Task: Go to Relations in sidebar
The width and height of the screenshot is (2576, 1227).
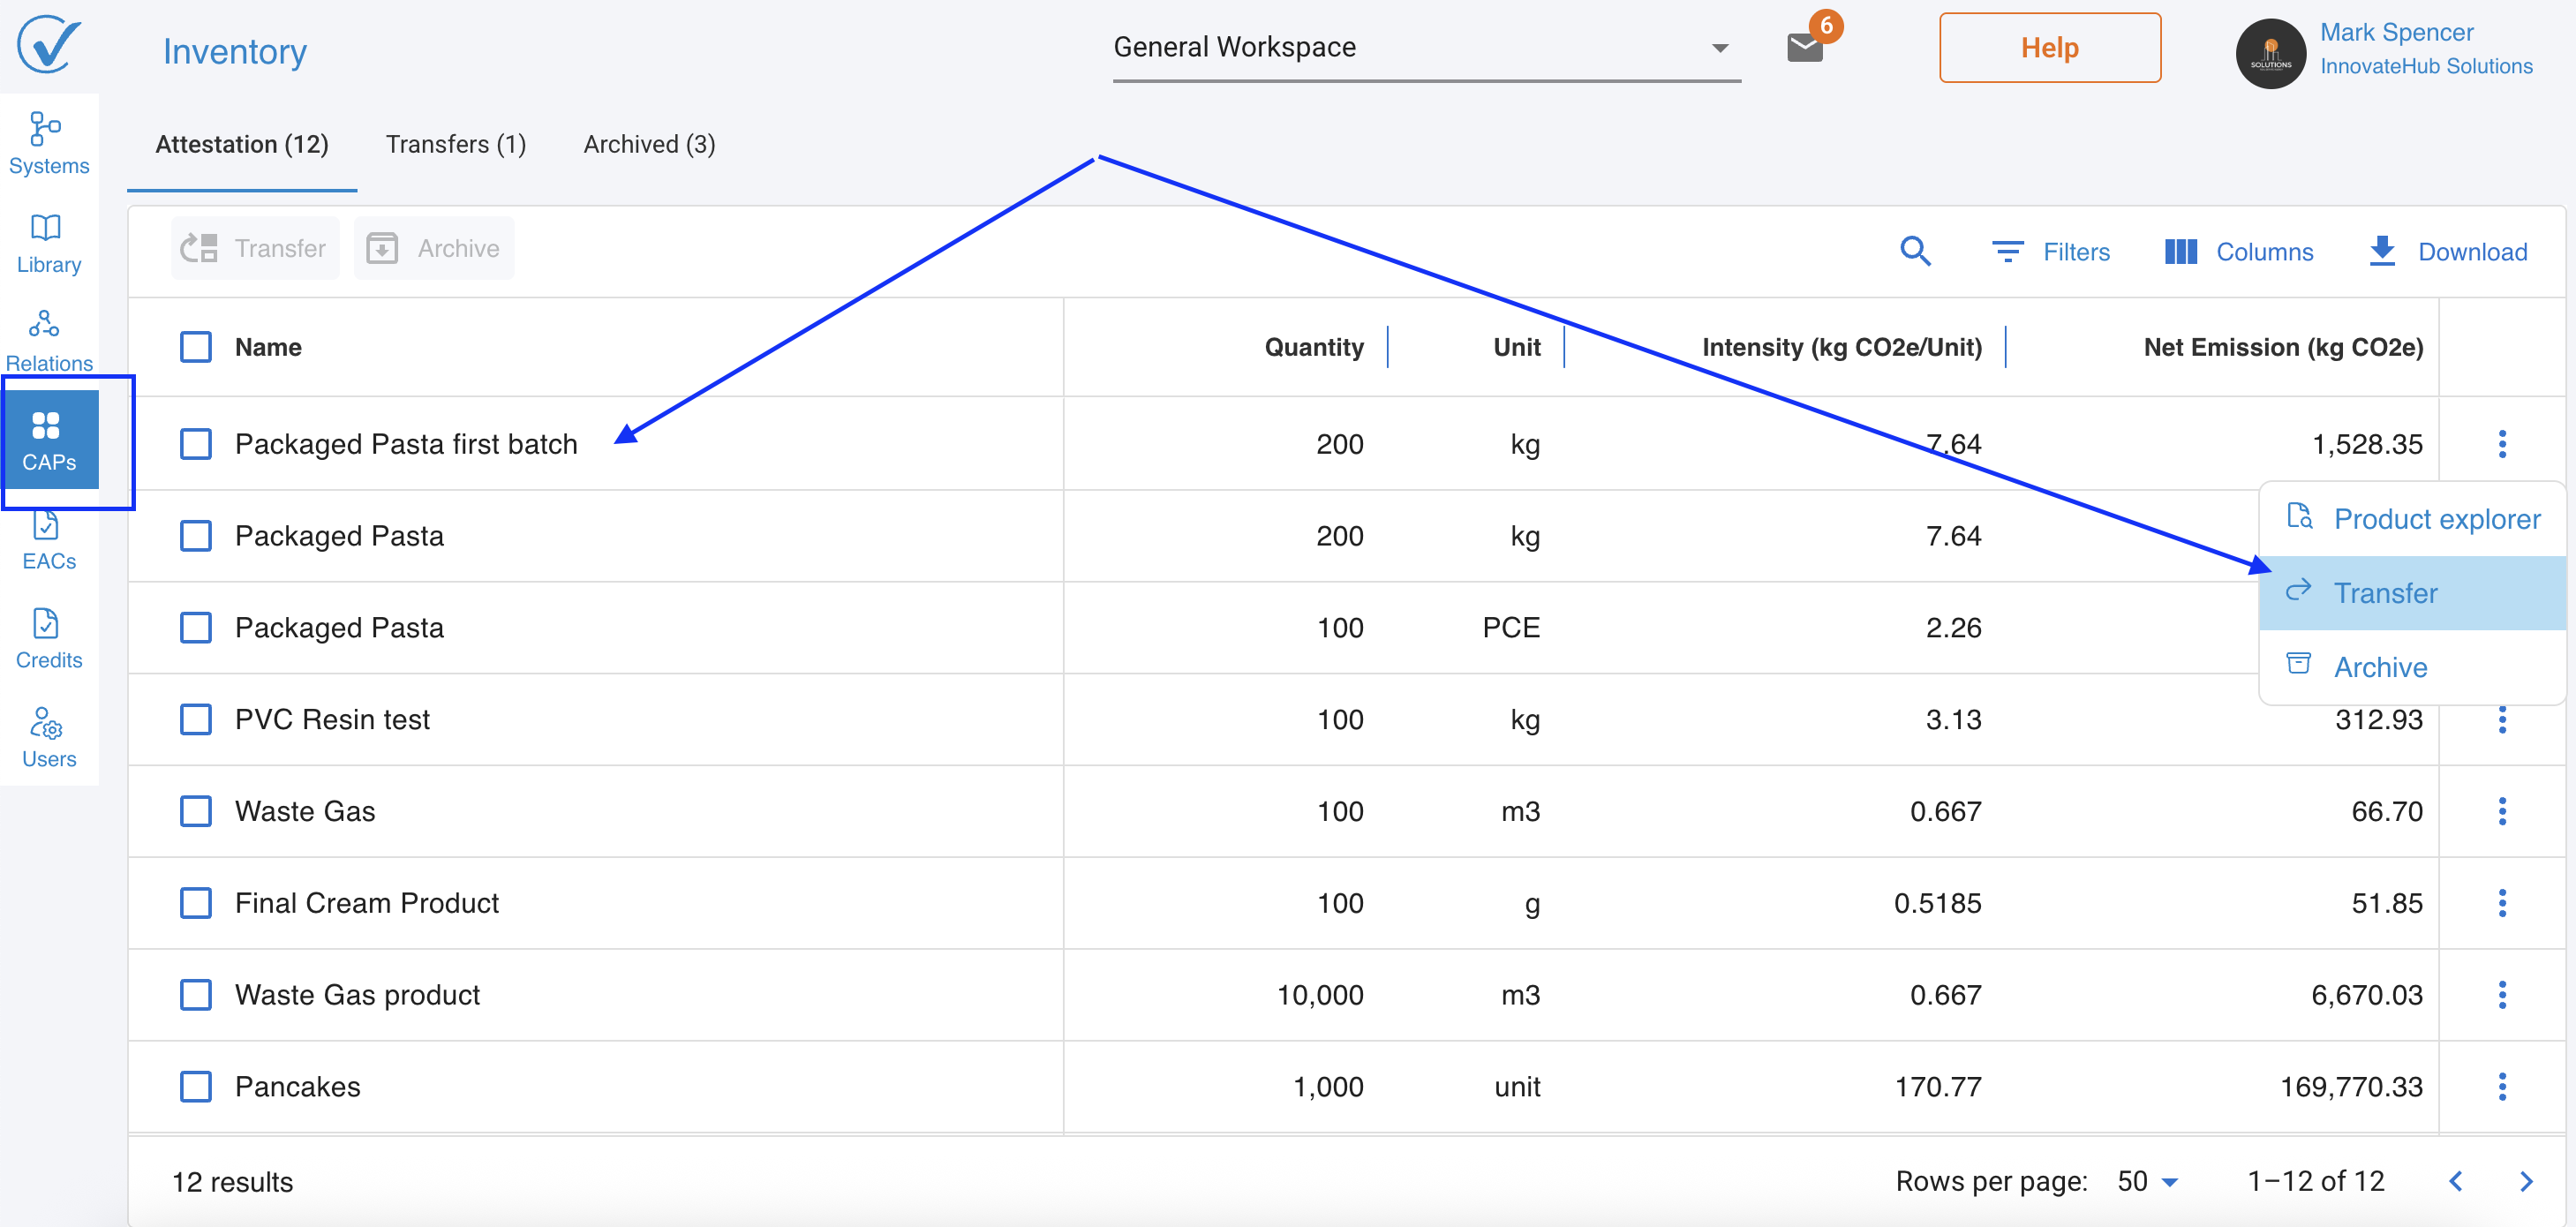Action: [48, 340]
